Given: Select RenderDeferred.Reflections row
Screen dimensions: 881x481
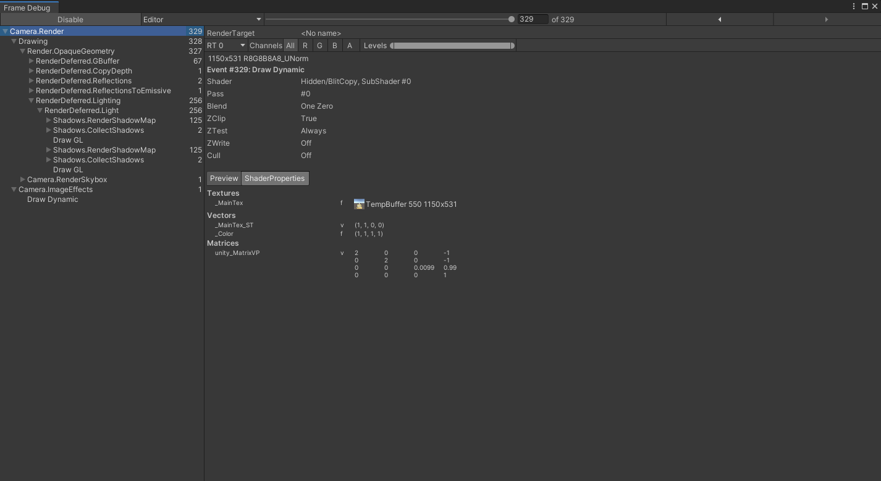Looking at the screenshot, I should [x=102, y=81].
